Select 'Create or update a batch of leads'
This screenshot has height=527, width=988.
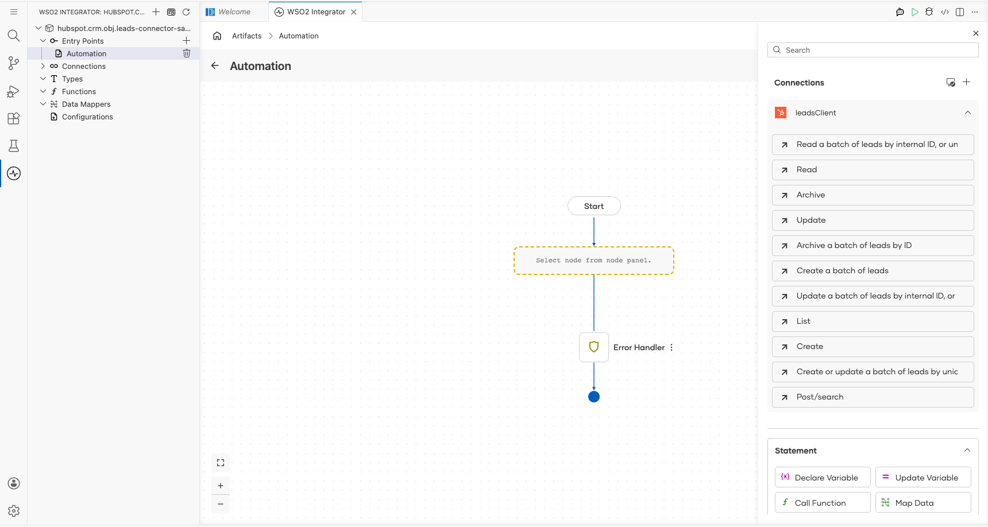click(x=873, y=371)
